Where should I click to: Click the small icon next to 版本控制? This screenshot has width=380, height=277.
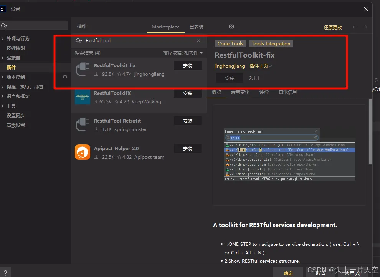[x=65, y=77]
